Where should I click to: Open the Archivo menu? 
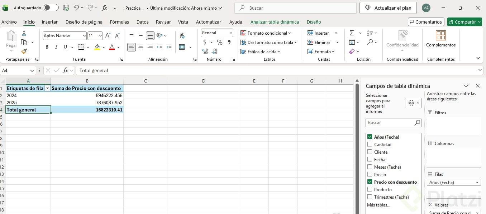(9, 22)
